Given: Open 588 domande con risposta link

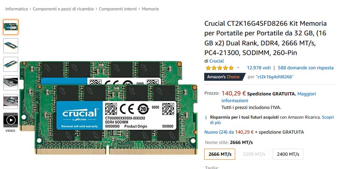Looking at the screenshot, I should pos(306,68).
